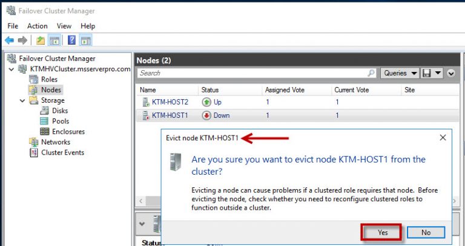Click the Networks icon in the tree
Image resolution: width=465 pixels, height=246 pixels.
[x=34, y=142]
